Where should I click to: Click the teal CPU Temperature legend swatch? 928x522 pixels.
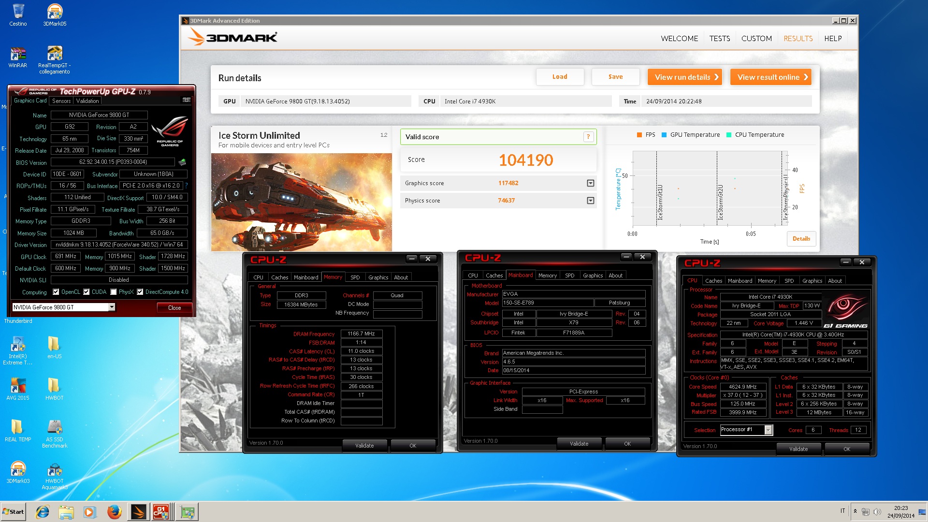(x=729, y=135)
